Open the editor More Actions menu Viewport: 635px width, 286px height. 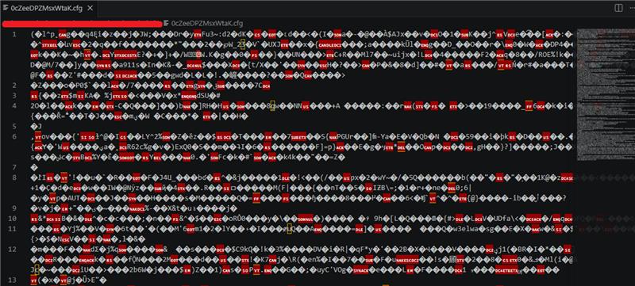point(632,8)
